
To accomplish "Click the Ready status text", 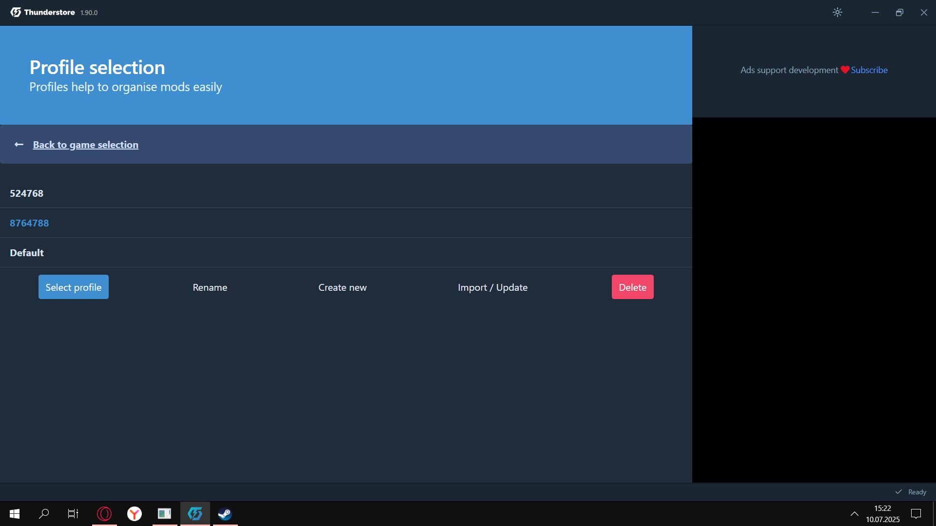I will [x=917, y=492].
